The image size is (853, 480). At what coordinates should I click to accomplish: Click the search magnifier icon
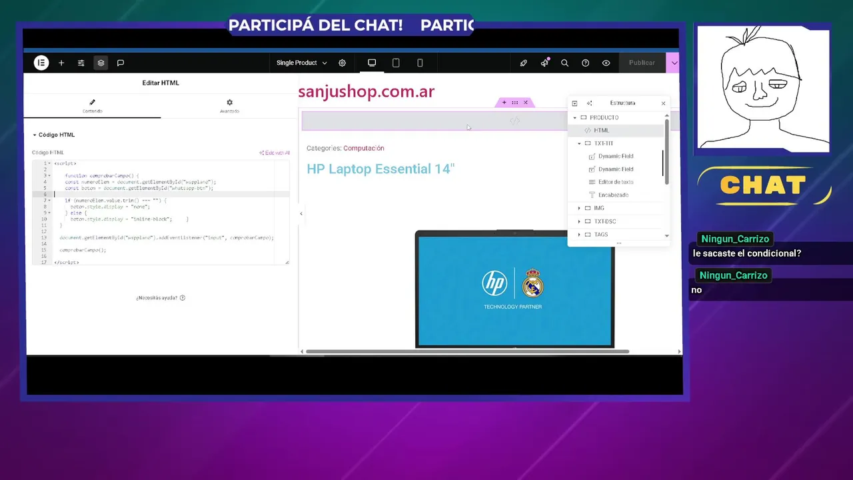pos(564,63)
